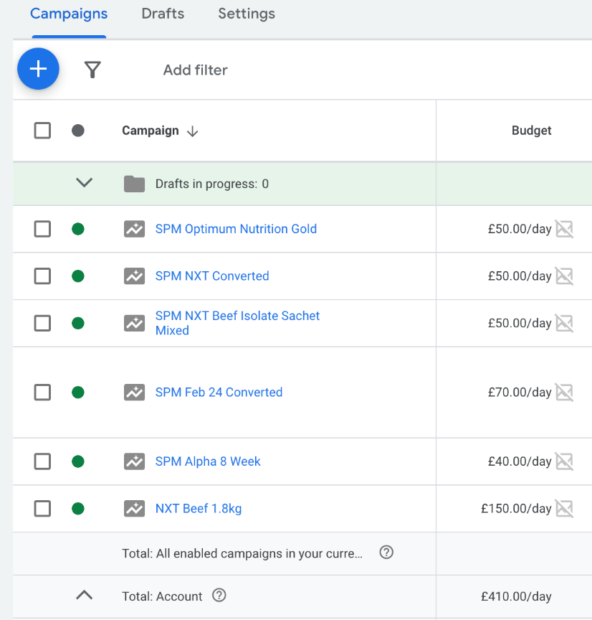Image resolution: width=592 pixels, height=620 pixels.
Task: Click budget chart icon for SPM Feb 24 Converted
Action: (564, 393)
